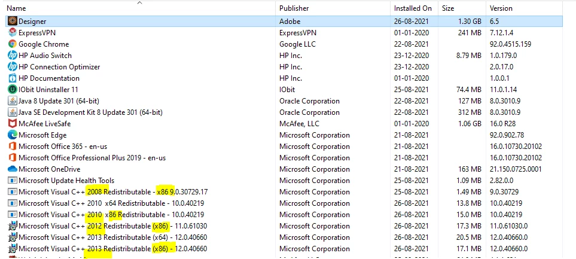Click the Visual C++ 2010 x86 icon
Image resolution: width=576 pixels, height=259 pixels.
click(x=13, y=215)
